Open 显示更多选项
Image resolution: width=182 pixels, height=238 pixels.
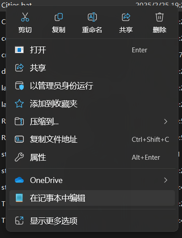[x=92, y=221]
